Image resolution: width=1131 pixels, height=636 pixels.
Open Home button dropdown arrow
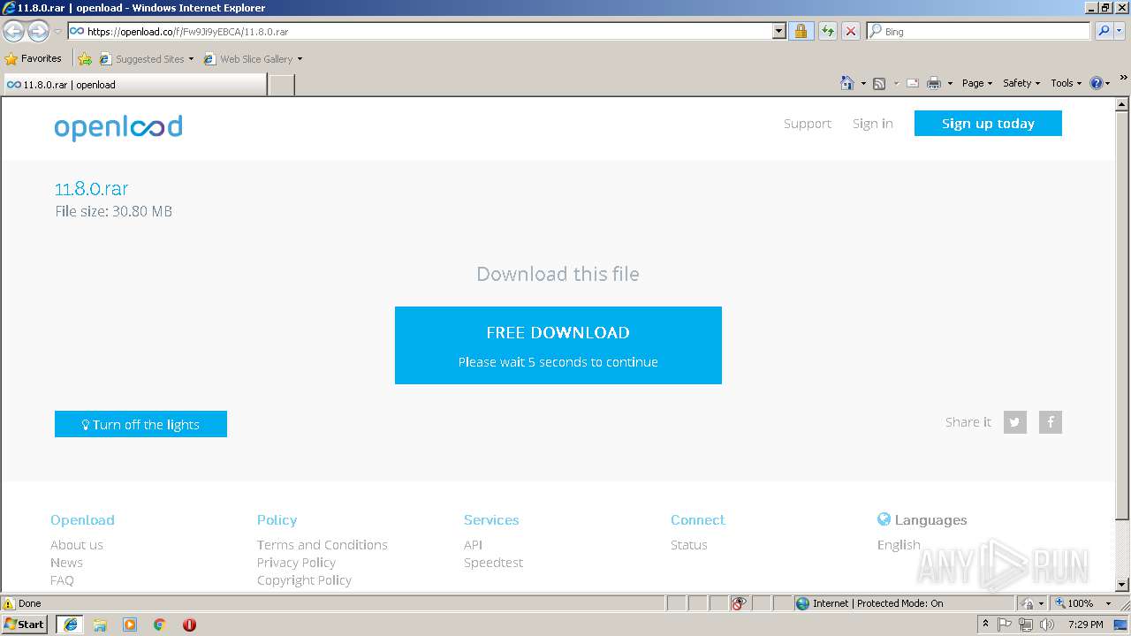click(863, 84)
